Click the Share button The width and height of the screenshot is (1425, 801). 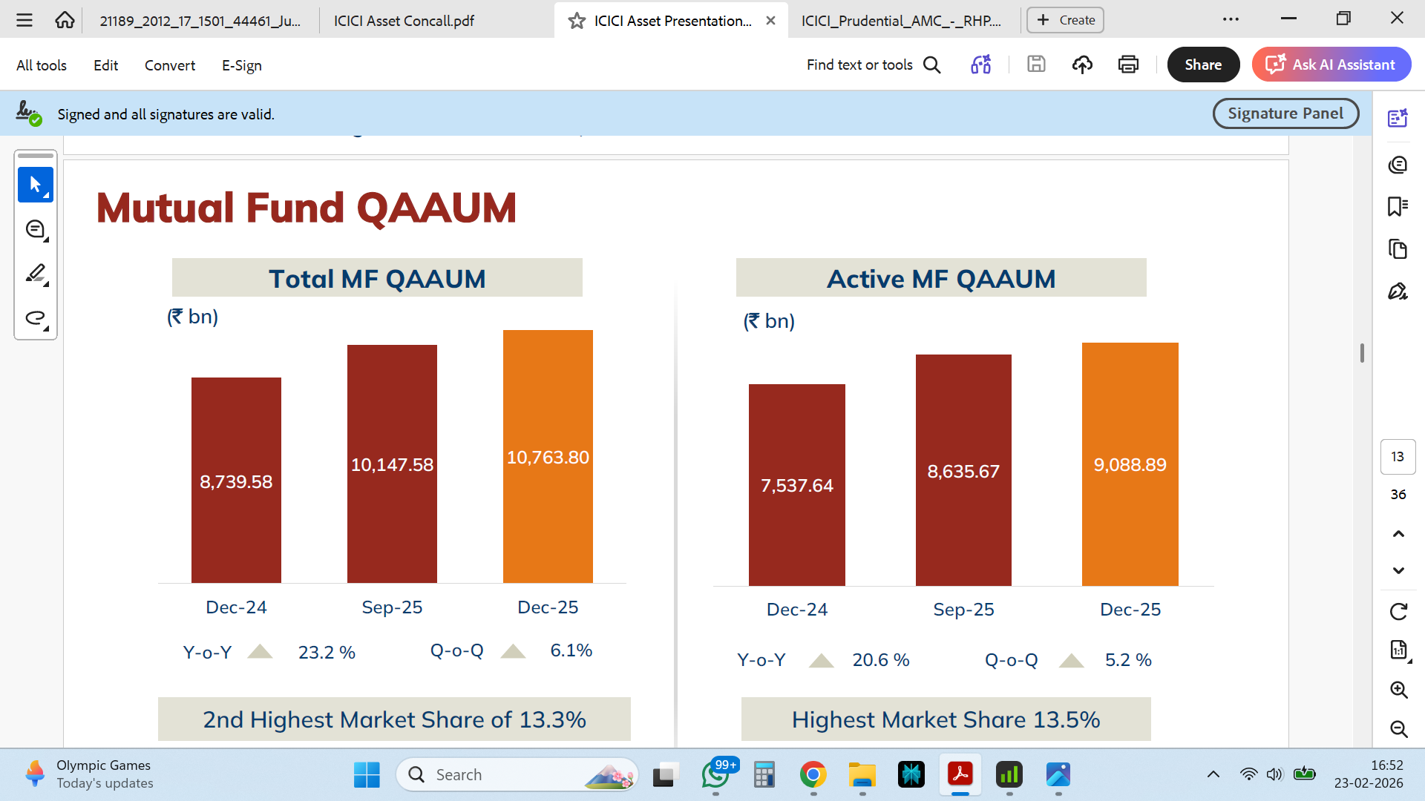point(1202,65)
